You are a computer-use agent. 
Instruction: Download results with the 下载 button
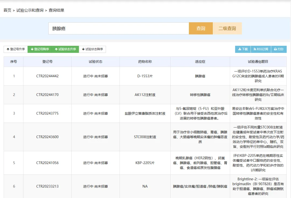[x=243, y=49]
